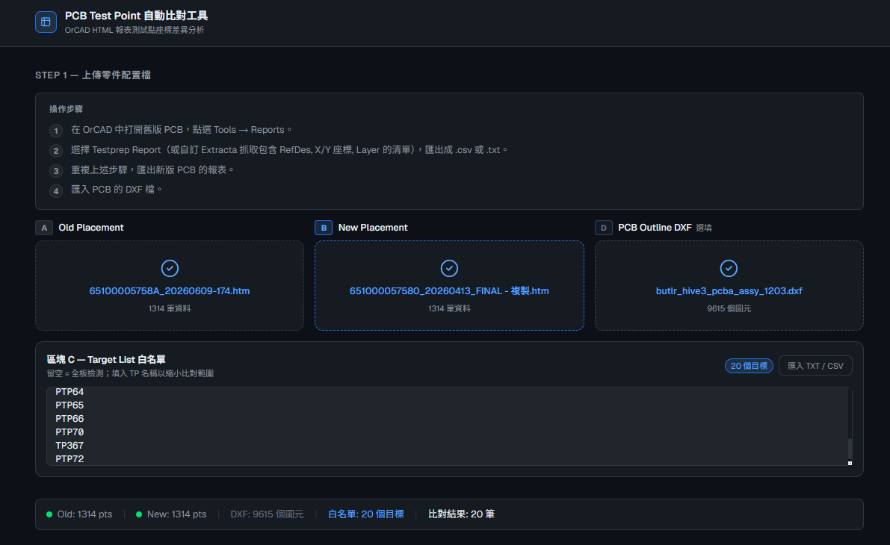The image size is (890, 545).
Task: Click the 操作步驟 heading
Action: [66, 109]
